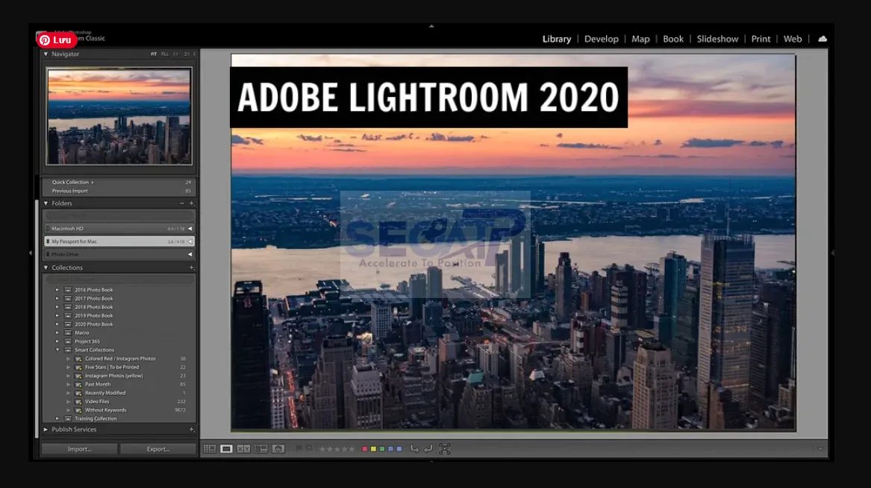The width and height of the screenshot is (871, 488).
Task: Toggle the pick flag
Action: coord(298,449)
